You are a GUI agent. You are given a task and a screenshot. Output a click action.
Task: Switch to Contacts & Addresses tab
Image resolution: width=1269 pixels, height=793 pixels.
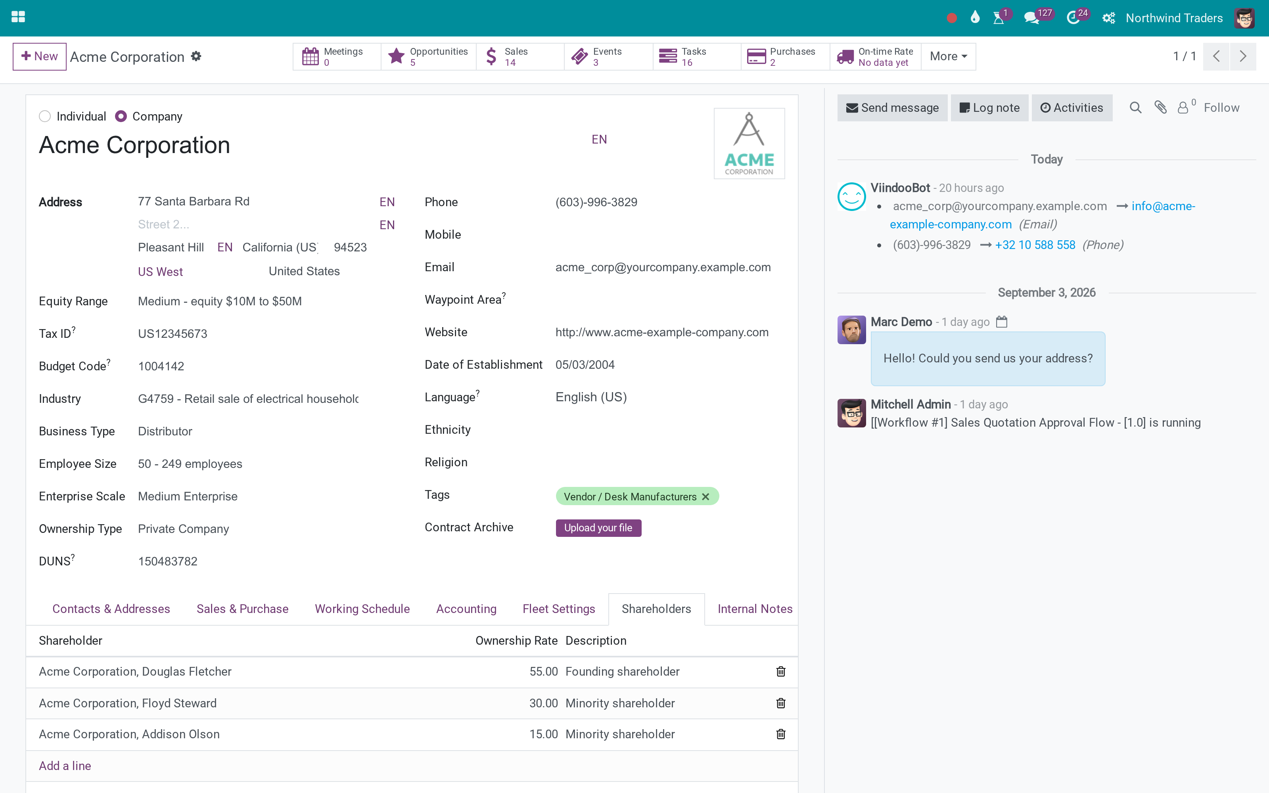tap(111, 609)
